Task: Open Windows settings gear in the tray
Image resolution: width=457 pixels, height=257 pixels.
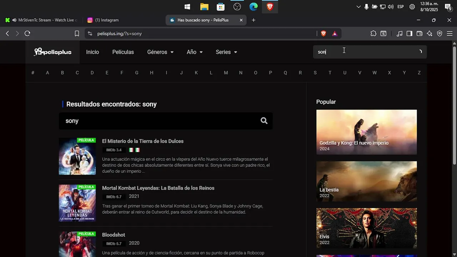Action: click(412, 7)
